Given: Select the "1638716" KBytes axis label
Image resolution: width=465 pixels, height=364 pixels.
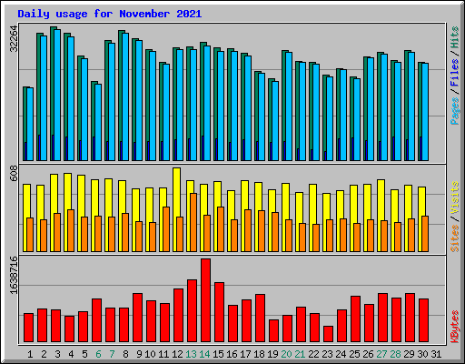Looking at the screenshot, I should click(14, 275).
